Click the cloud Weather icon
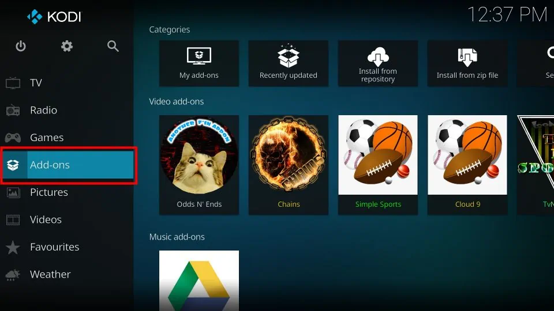The image size is (554, 311). coord(13,275)
